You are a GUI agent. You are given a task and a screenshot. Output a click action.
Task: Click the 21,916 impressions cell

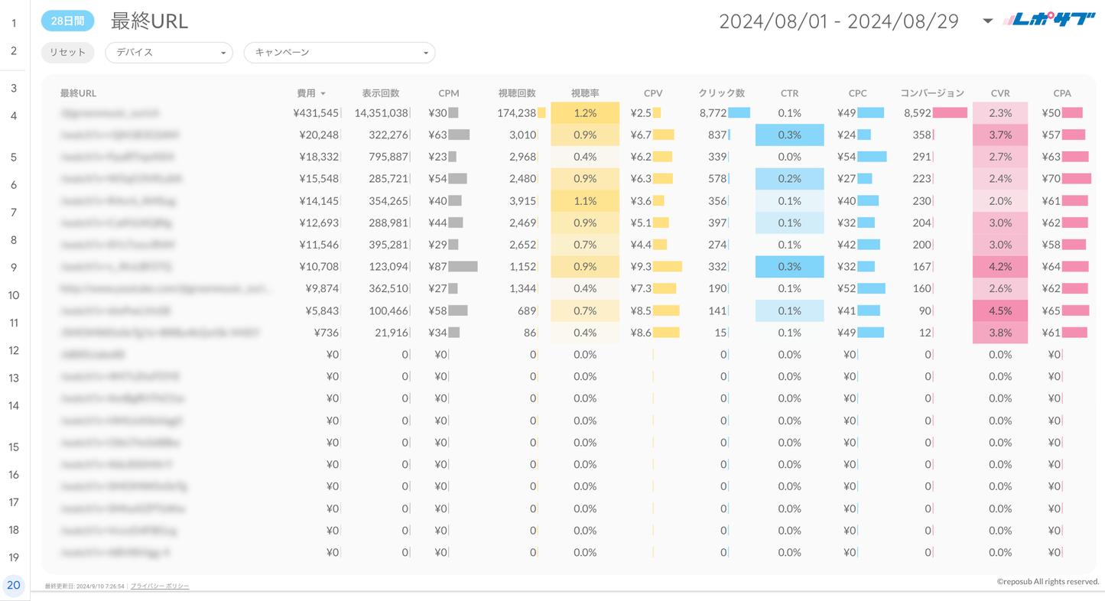[392, 333]
